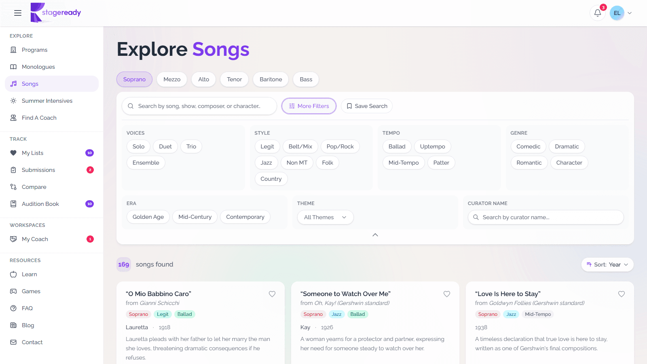The width and height of the screenshot is (647, 364).
Task: Open Summer Intensives page
Action: tap(52, 101)
